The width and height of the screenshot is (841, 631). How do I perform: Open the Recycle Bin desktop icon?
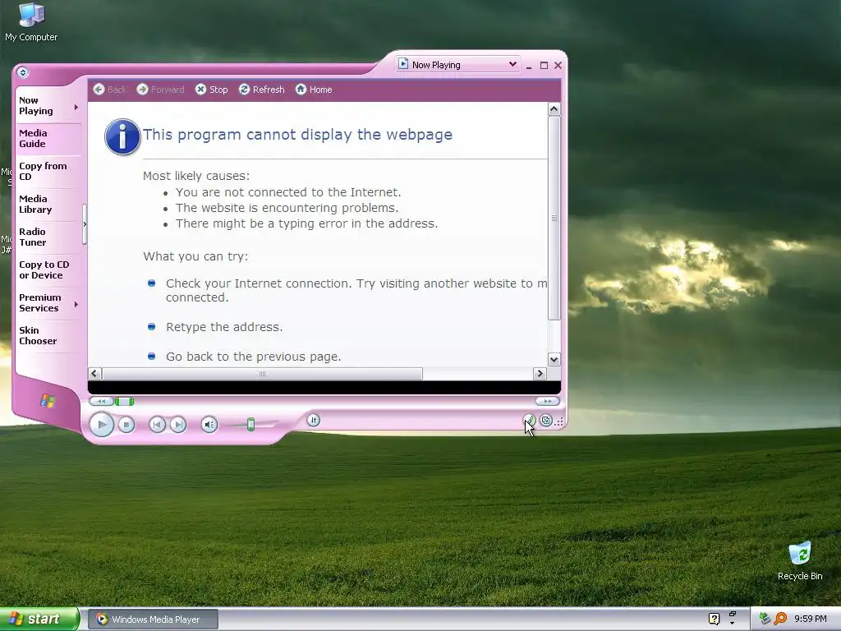[x=800, y=561]
